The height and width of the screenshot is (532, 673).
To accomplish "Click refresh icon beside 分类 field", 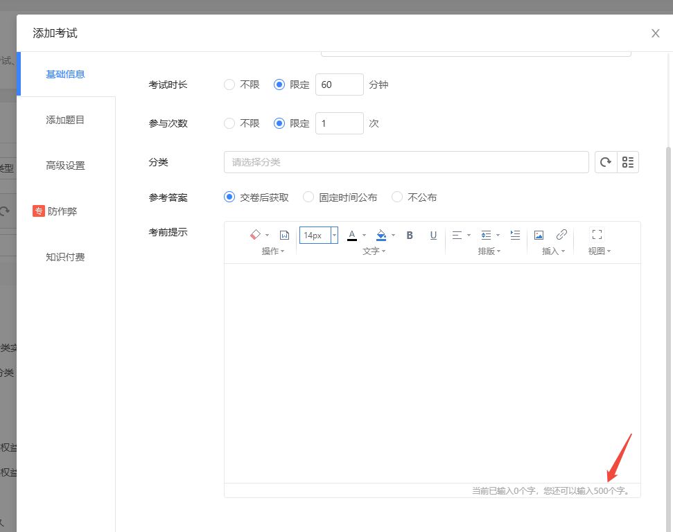I will [x=606, y=162].
